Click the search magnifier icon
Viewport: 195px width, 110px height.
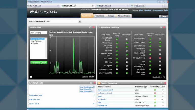tap(160, 16)
